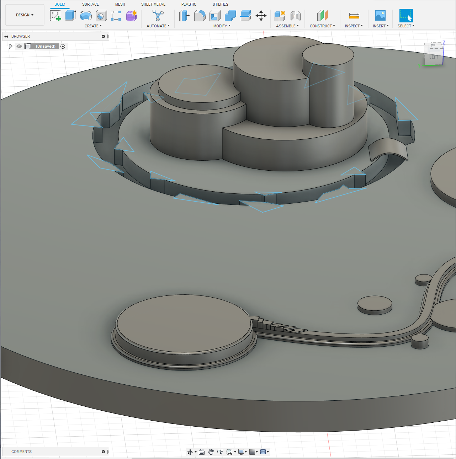
Task: Switch to the Surface tab
Action: click(x=90, y=4)
